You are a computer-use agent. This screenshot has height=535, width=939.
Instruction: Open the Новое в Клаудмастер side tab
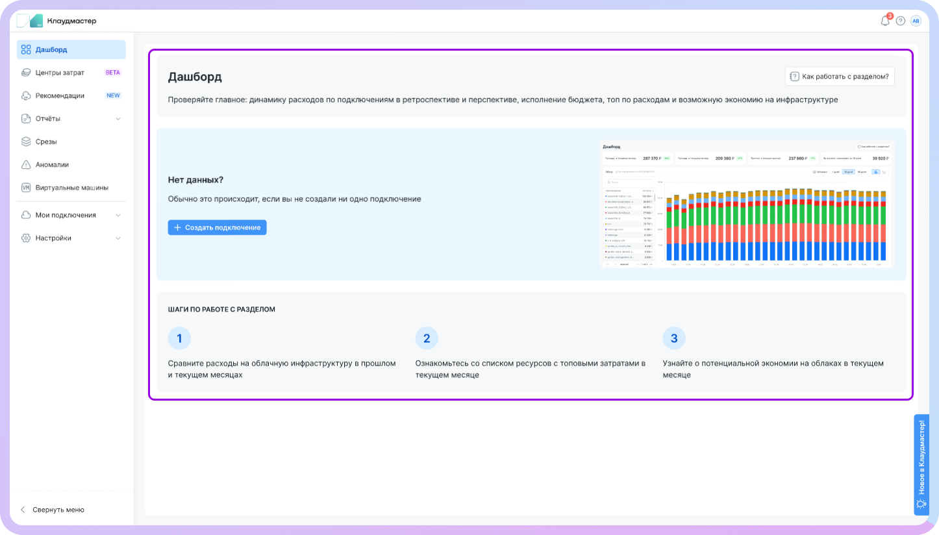point(921,464)
